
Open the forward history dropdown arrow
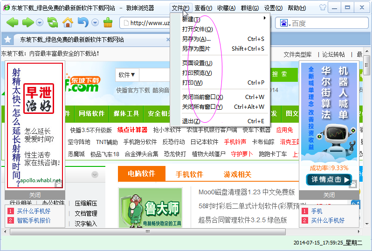[x=40, y=23]
